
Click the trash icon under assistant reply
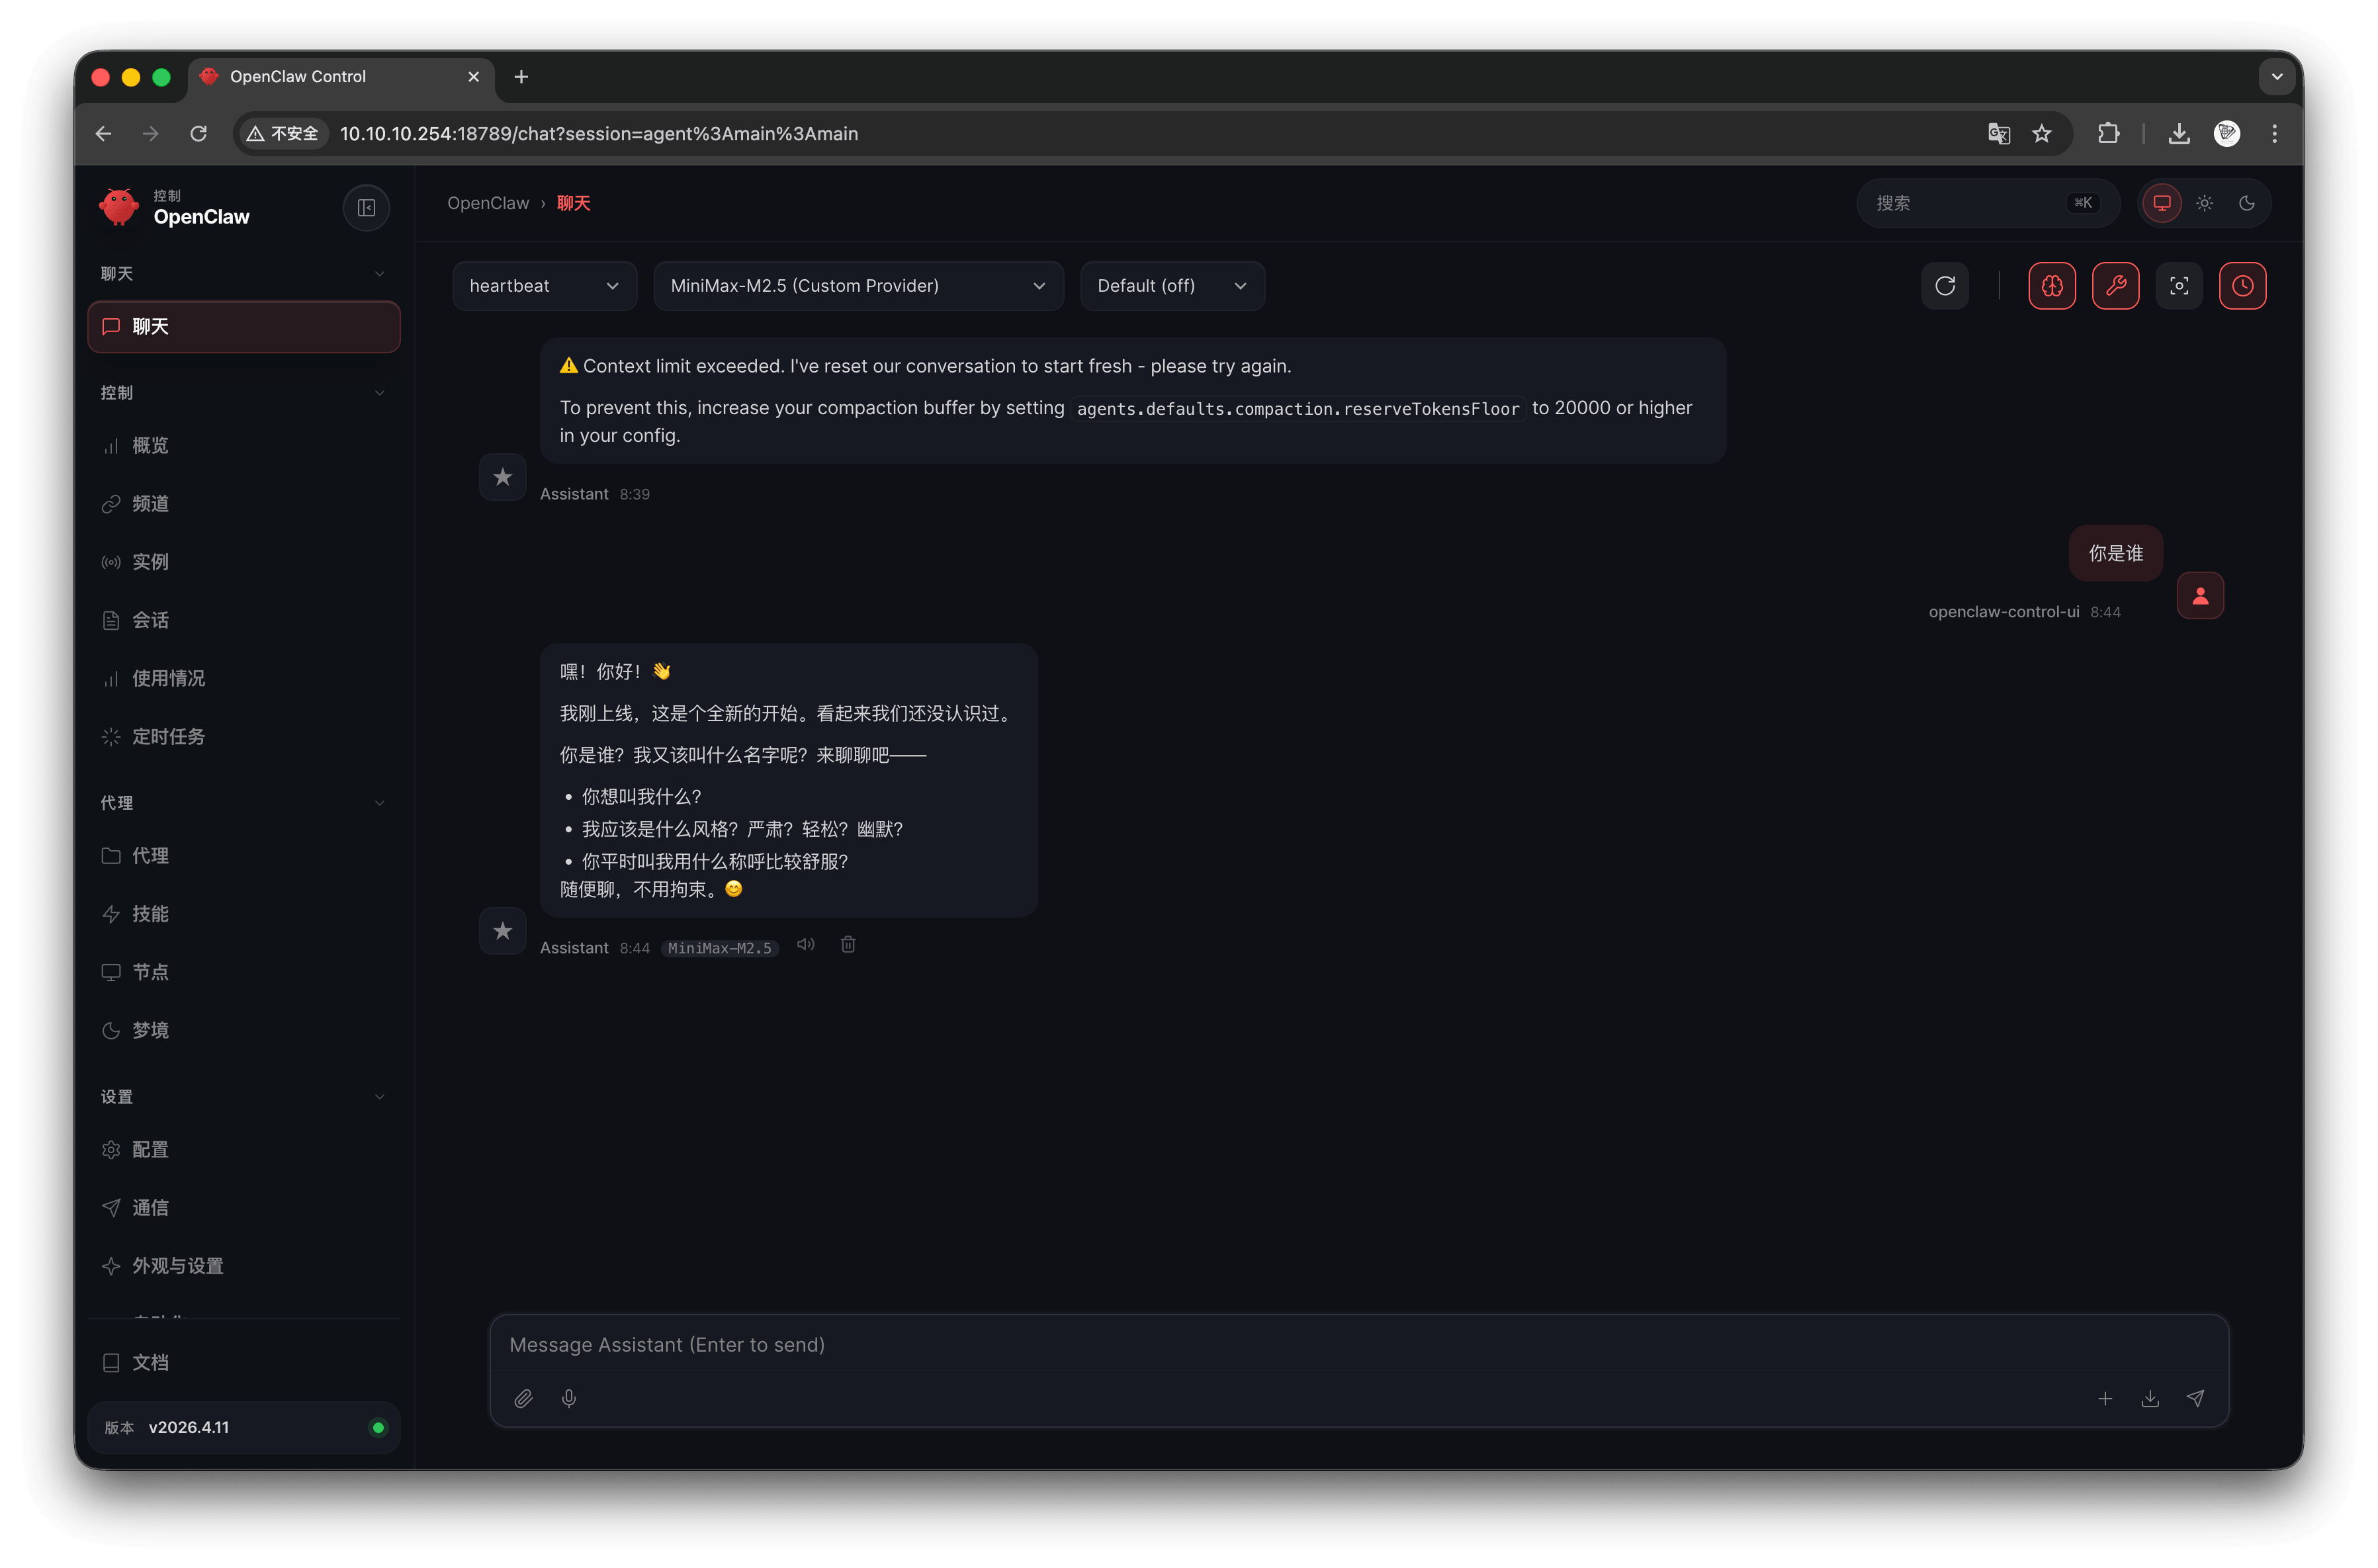(x=848, y=944)
